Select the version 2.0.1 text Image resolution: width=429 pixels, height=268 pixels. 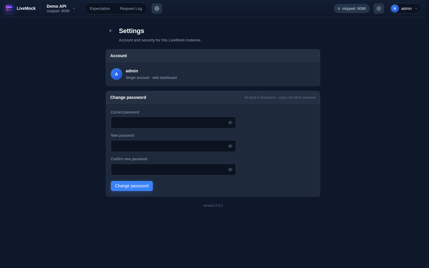tap(213, 205)
